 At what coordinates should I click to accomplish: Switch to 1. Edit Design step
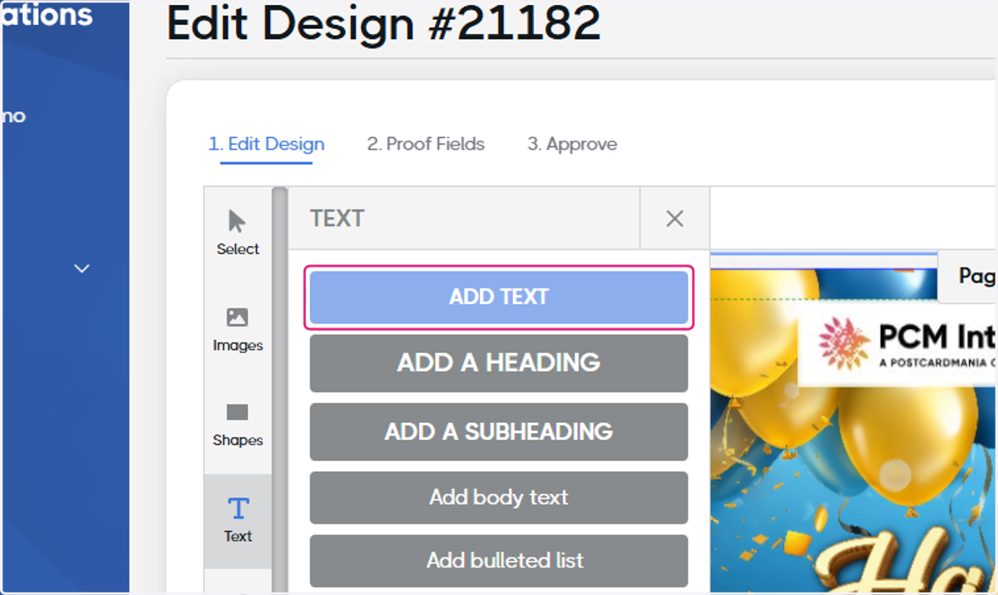266,145
